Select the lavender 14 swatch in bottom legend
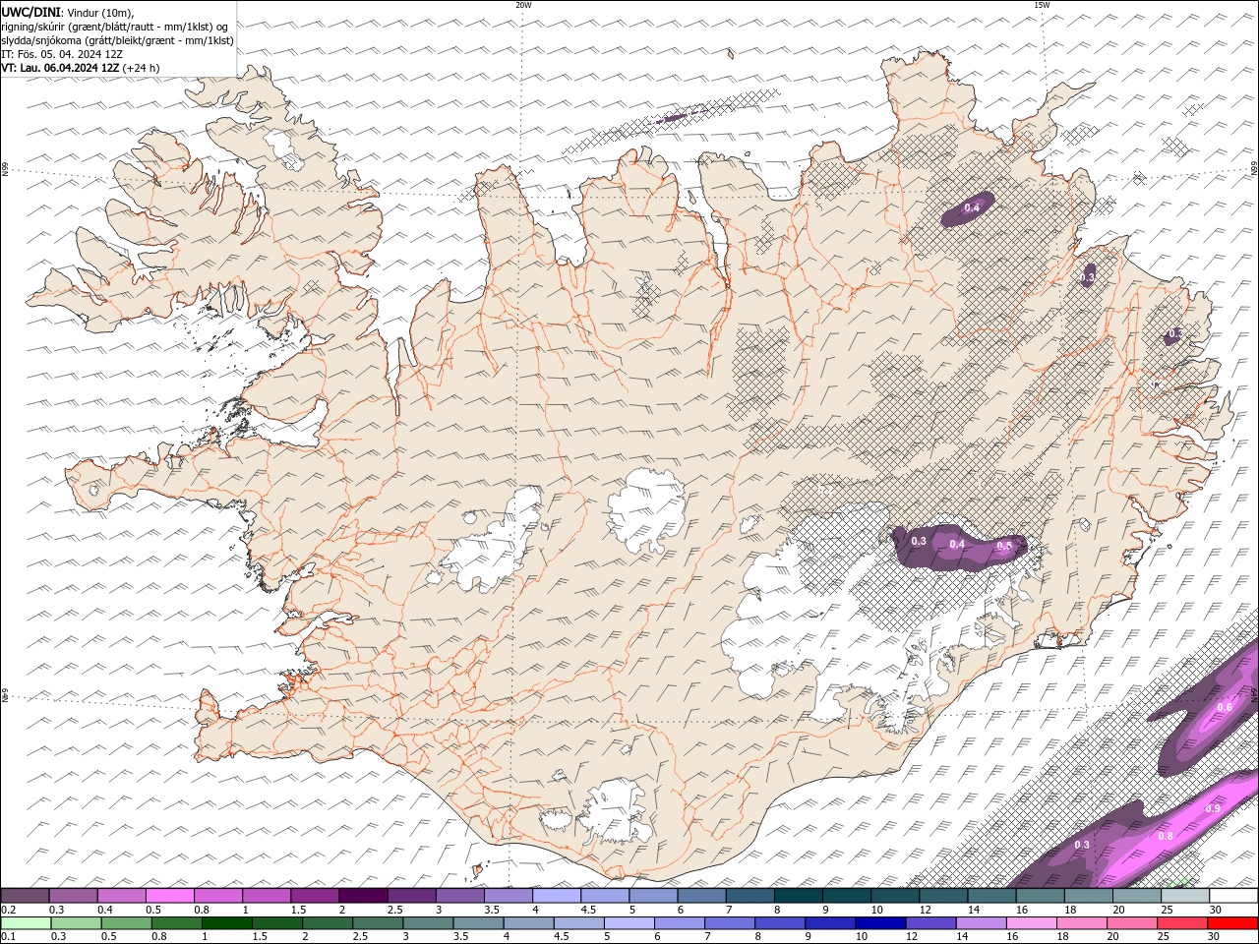 click(982, 922)
